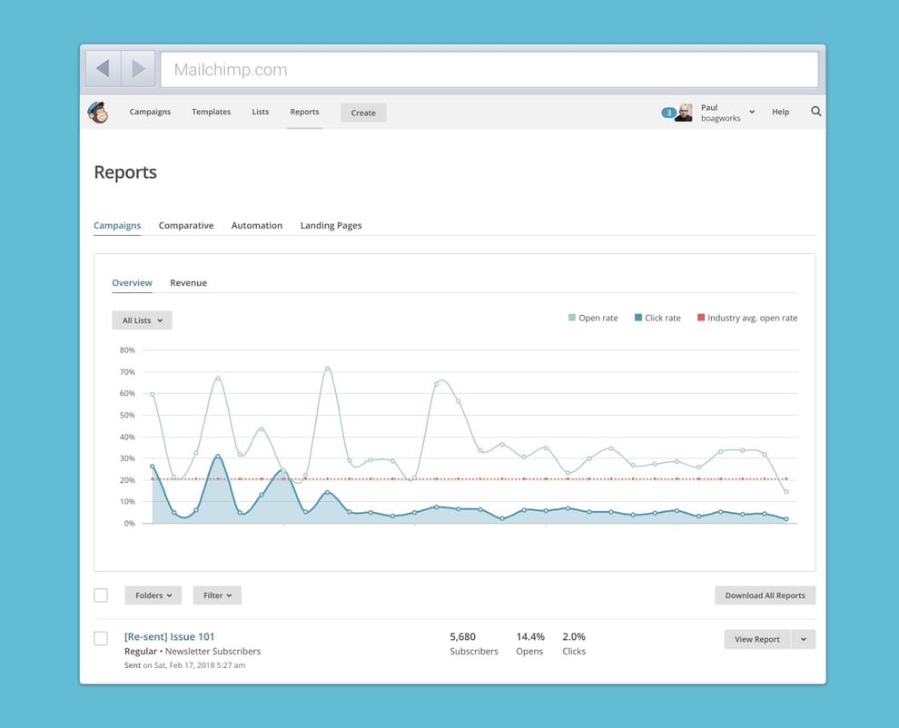Click the Create button

363,113
